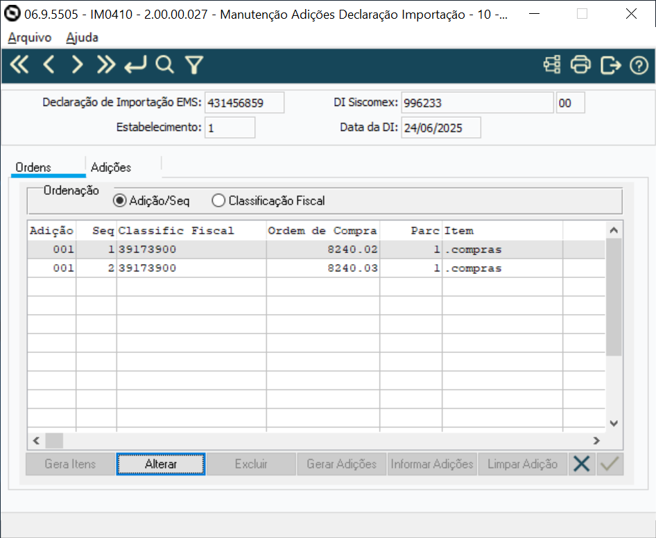The height and width of the screenshot is (538, 656).
Task: Open help via question mark icon
Action: click(639, 65)
